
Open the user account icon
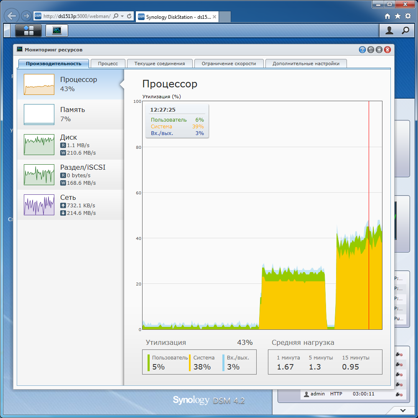[x=389, y=31]
